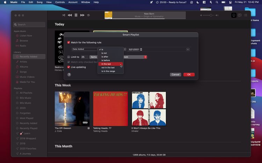Choose 'is before' in the condition menu
The height and width of the screenshot is (163, 262).
[x=110, y=60]
